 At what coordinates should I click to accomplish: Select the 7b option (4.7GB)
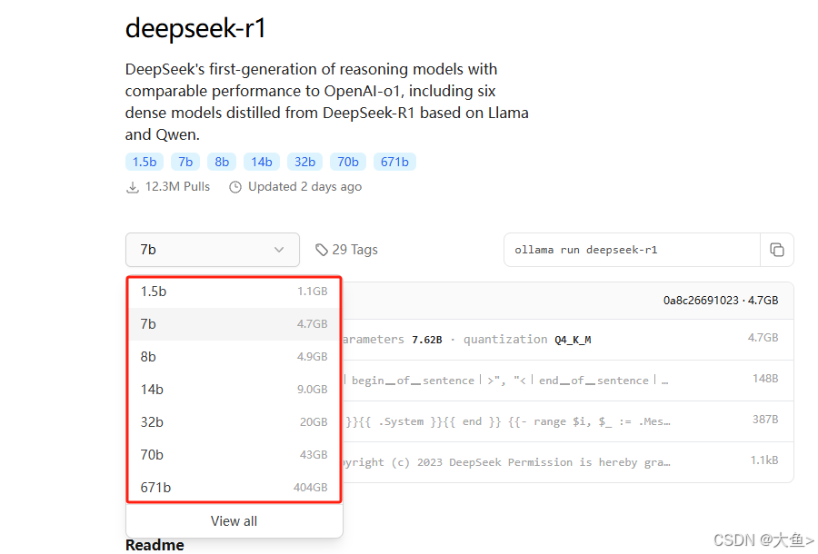234,323
